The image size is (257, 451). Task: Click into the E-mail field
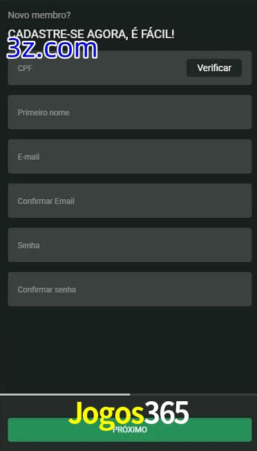[x=130, y=156]
